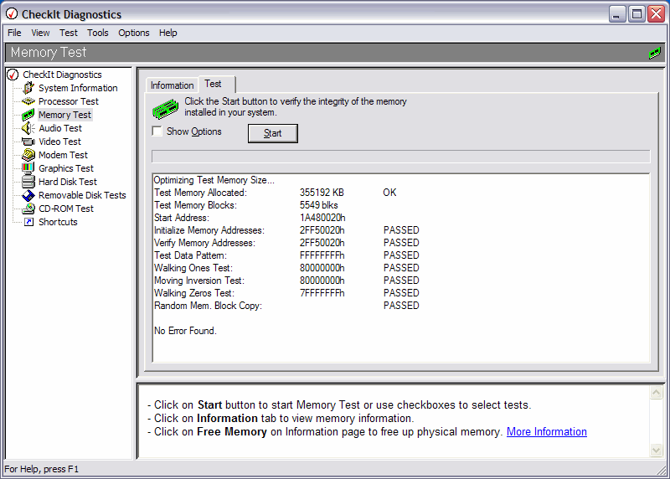Click the 'Test Data Pattern:' label
The image size is (670, 479).
[x=190, y=255]
